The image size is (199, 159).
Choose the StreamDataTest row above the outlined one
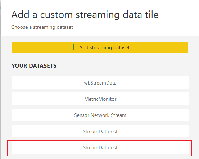[x=100, y=131]
